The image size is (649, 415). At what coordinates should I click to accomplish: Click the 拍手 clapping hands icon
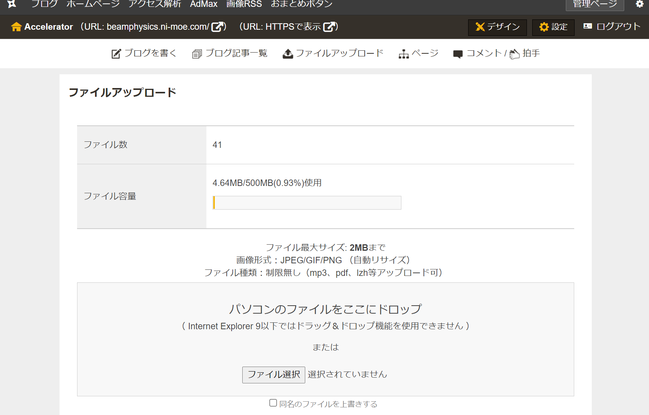514,54
